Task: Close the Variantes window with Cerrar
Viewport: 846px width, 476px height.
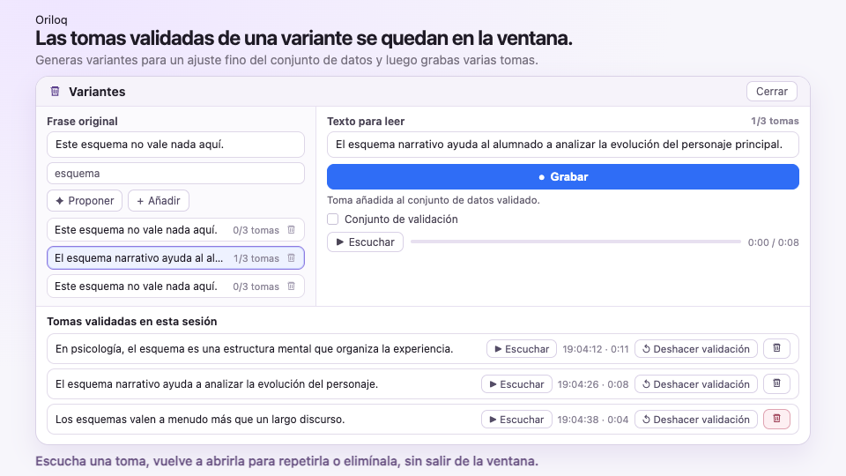Action: 772,91
